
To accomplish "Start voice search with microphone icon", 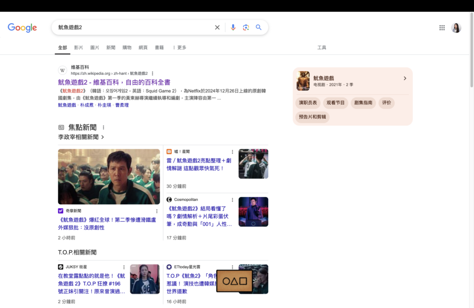I will tap(233, 27).
